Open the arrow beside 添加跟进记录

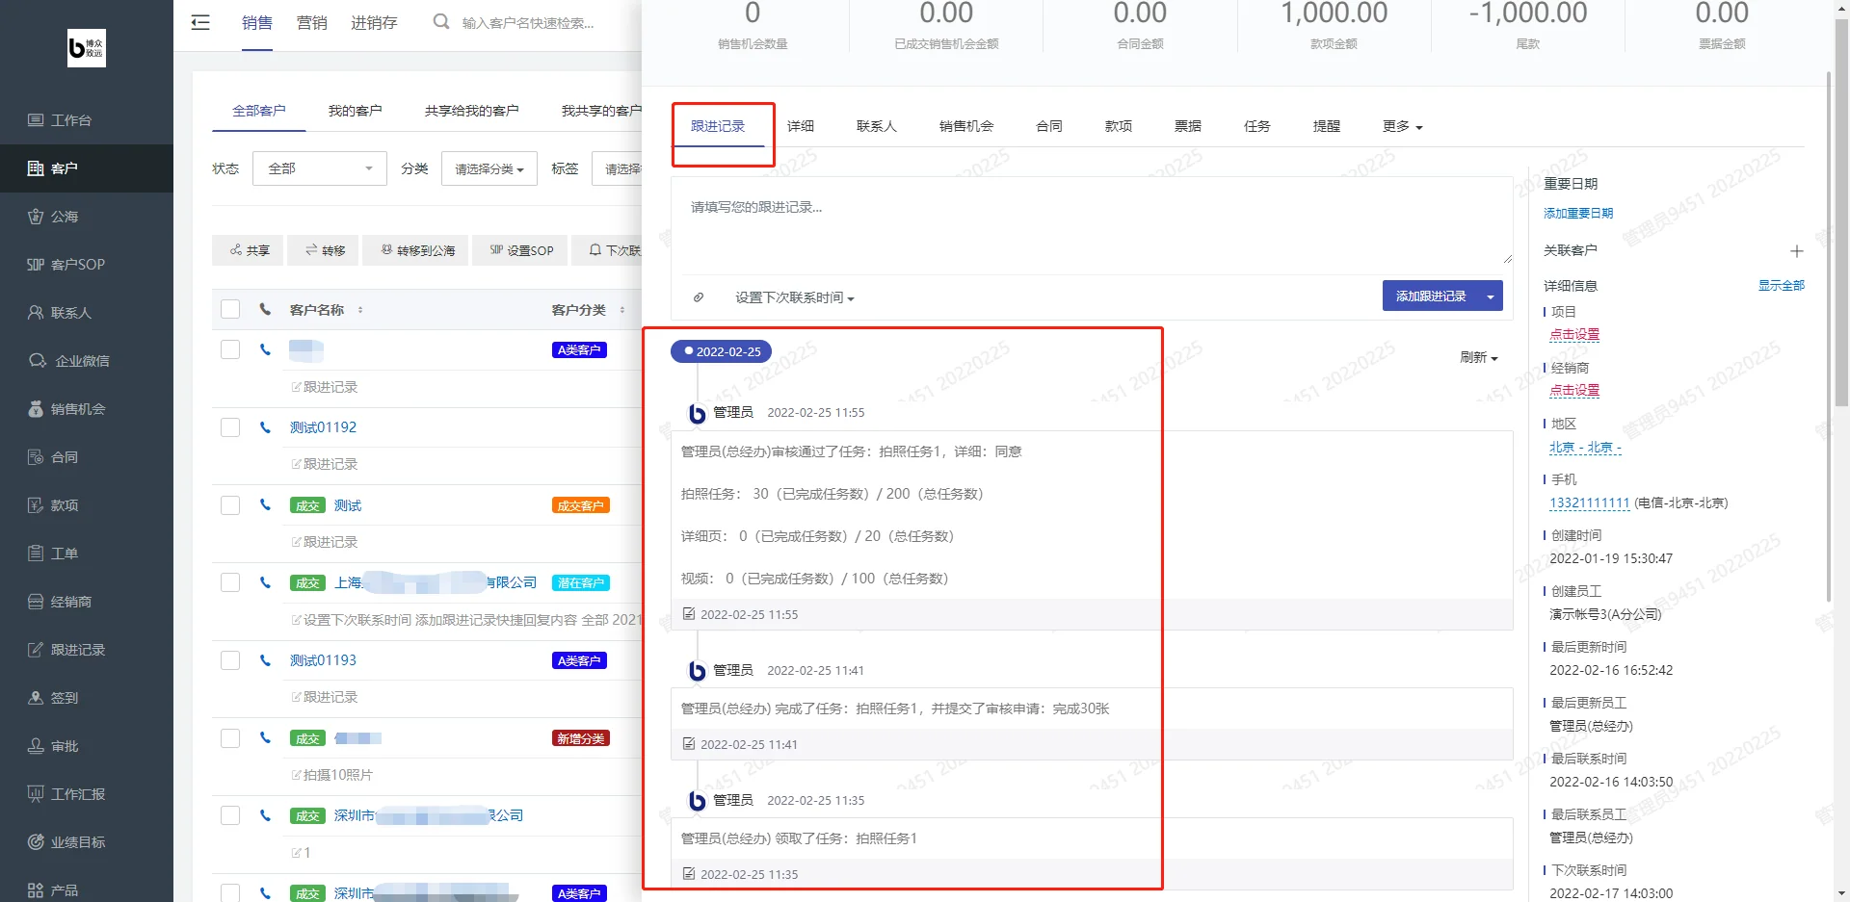(1491, 296)
